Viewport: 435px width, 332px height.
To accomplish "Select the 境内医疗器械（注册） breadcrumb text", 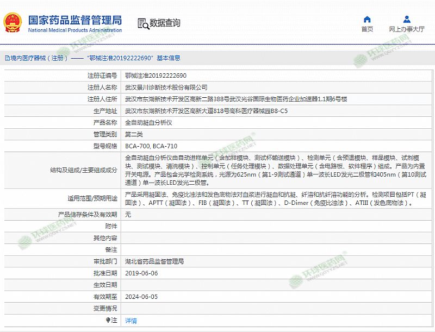I will [38, 58].
